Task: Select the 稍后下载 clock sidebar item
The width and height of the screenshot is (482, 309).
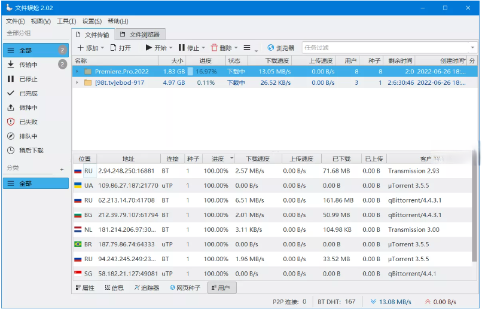Action: [36, 150]
